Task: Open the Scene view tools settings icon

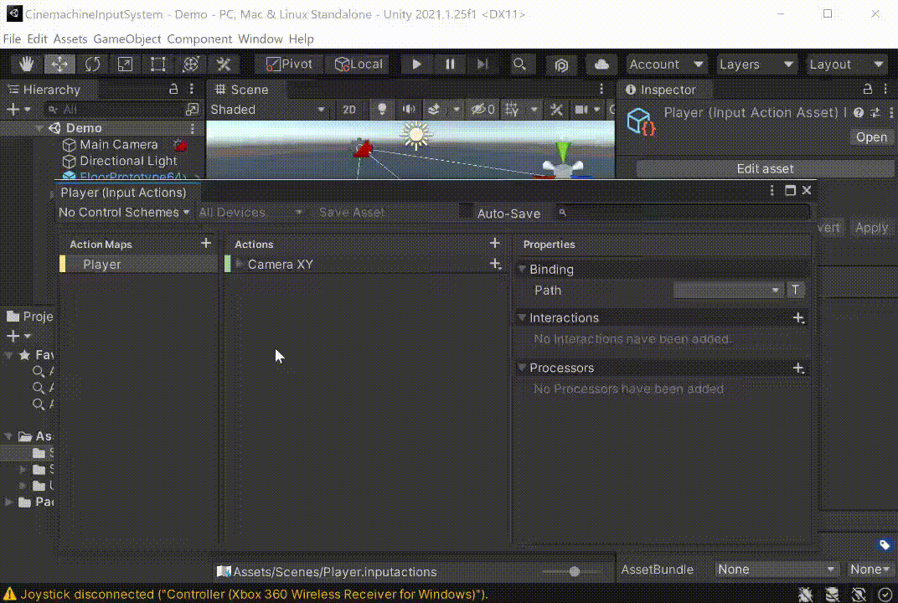Action: 556,110
